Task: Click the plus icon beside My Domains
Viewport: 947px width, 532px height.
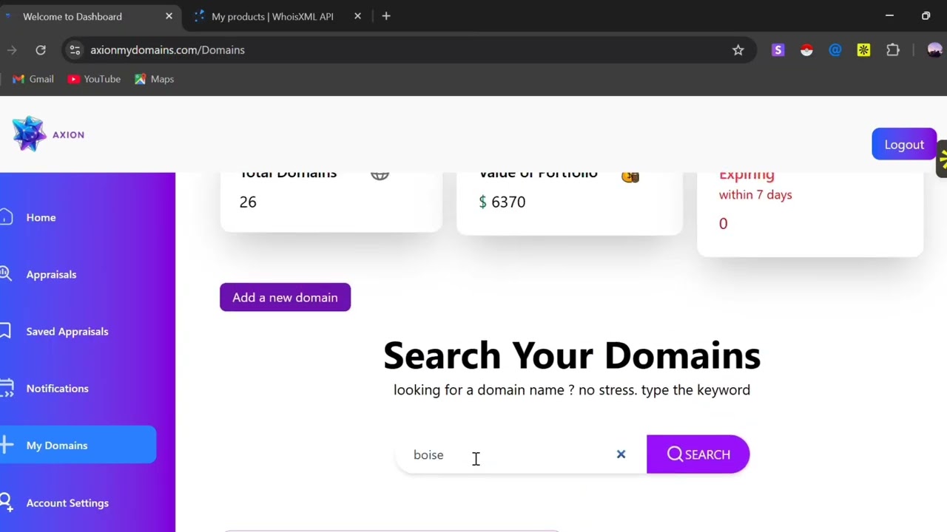Action: (x=7, y=445)
